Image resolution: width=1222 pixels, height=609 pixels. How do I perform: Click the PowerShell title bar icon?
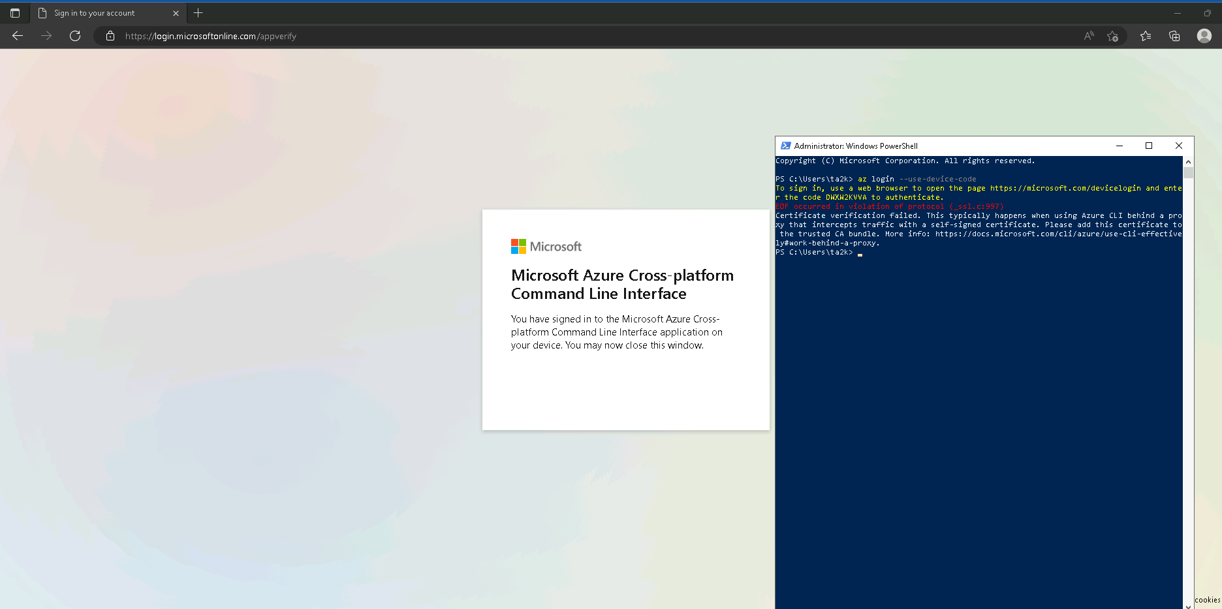click(787, 146)
